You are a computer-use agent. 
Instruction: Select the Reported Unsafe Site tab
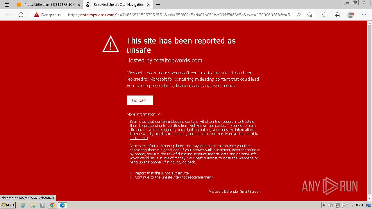(x=118, y=5)
